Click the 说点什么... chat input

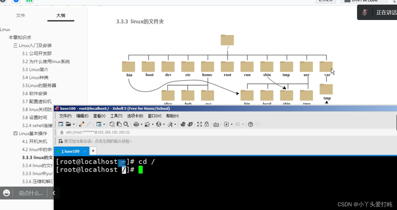(31, 193)
